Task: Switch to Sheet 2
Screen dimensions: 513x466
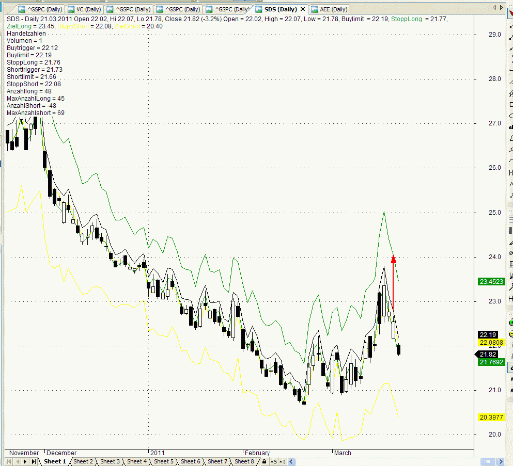Action: click(83, 461)
